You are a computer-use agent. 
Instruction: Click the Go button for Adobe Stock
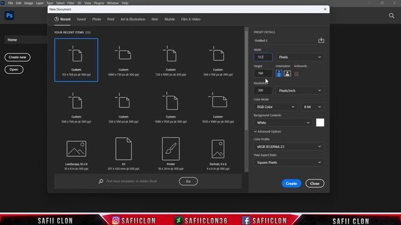pos(188,181)
